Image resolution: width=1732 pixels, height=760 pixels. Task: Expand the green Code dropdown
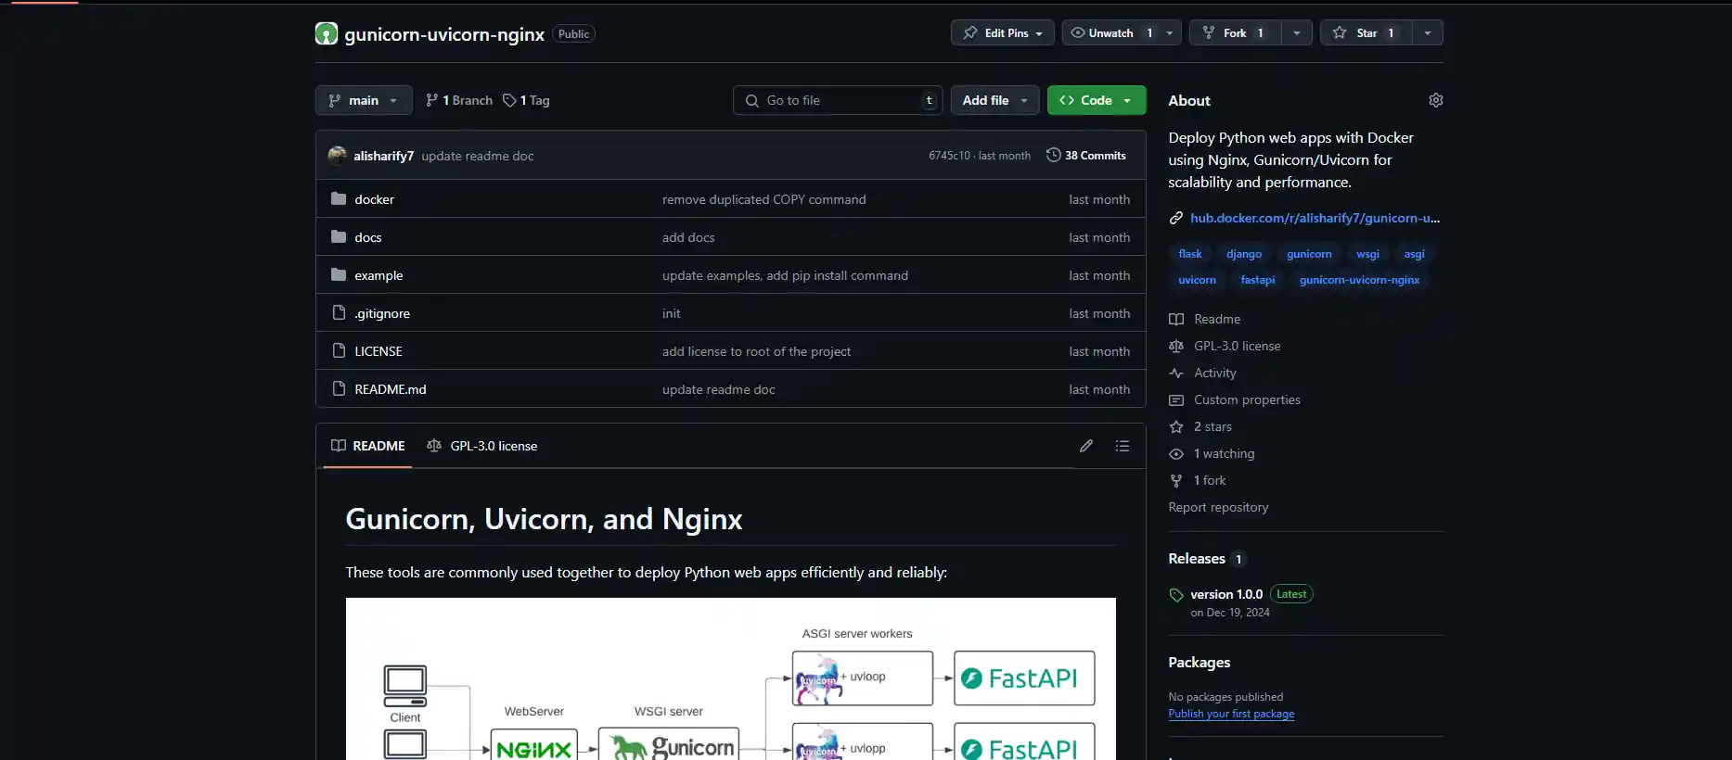click(x=1096, y=100)
